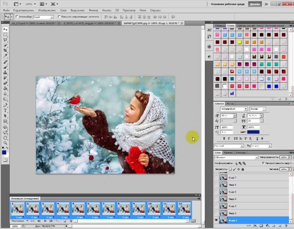The height and width of the screenshot is (229, 294).
Task: Select the Pen tool
Action: (x=5, y=105)
